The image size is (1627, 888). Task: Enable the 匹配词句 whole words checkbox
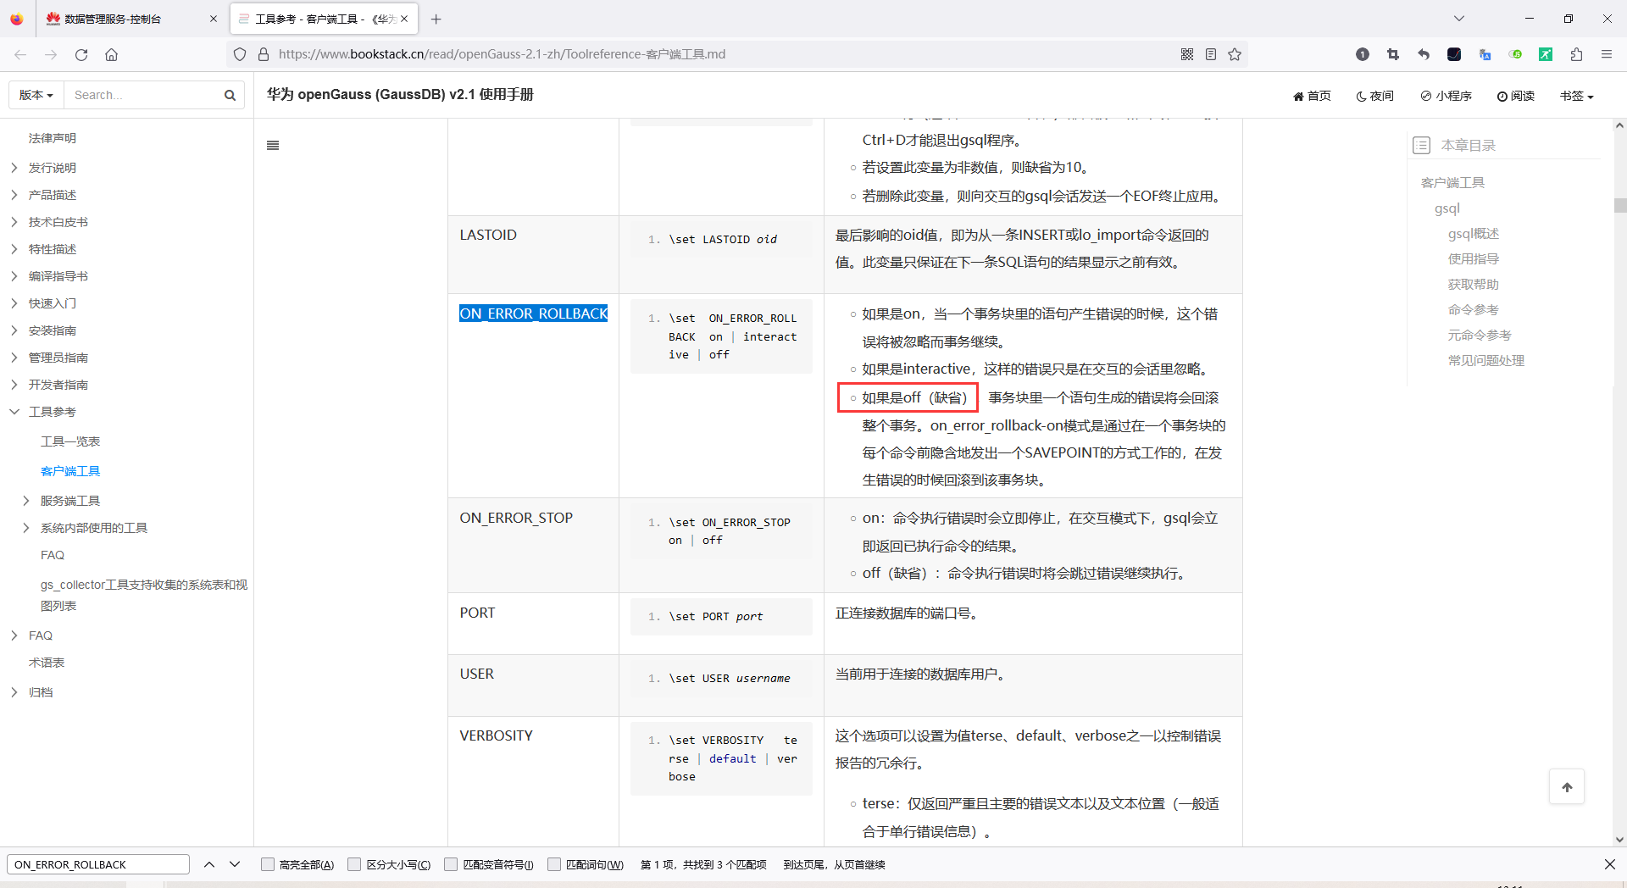(x=555, y=864)
